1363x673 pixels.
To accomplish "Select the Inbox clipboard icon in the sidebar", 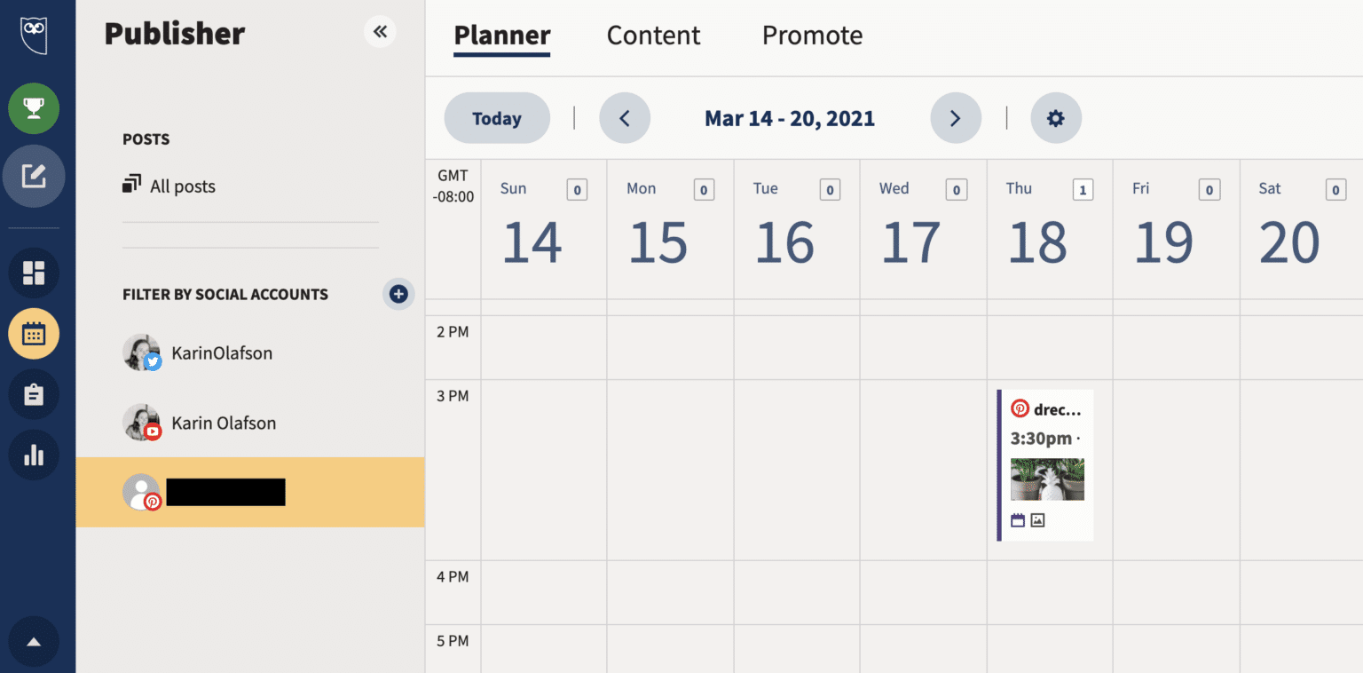I will 34,394.
